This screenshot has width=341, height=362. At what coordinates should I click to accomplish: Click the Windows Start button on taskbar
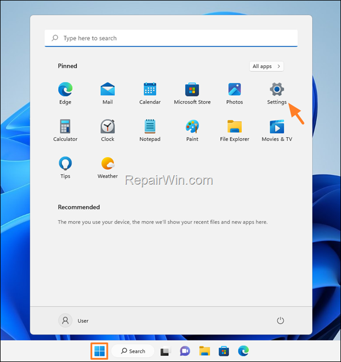(99, 351)
